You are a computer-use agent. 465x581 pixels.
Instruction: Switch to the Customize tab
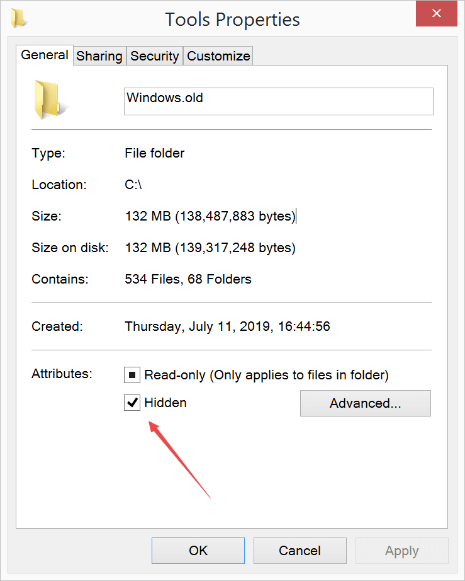218,56
